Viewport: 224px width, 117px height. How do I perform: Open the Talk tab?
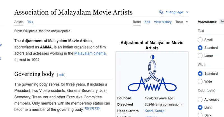click(x=30, y=22)
